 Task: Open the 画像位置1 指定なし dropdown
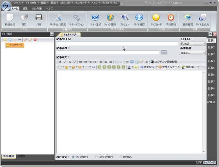point(193,53)
